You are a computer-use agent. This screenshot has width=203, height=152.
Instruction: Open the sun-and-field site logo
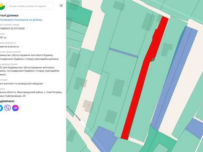point(2,6)
